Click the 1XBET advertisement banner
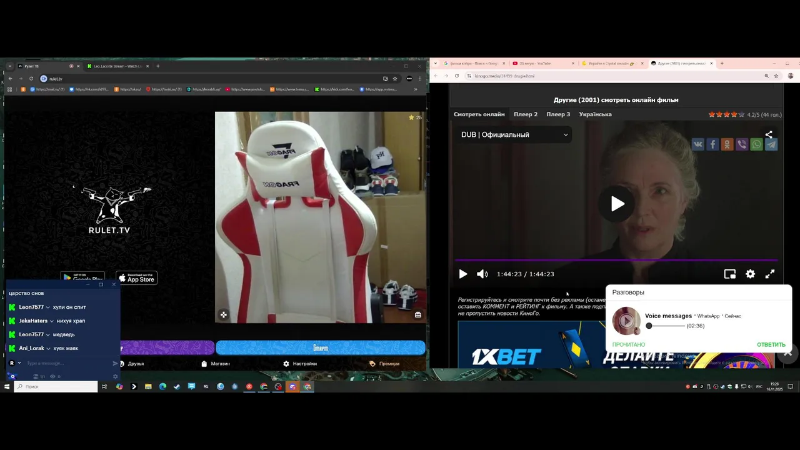 pos(531,344)
